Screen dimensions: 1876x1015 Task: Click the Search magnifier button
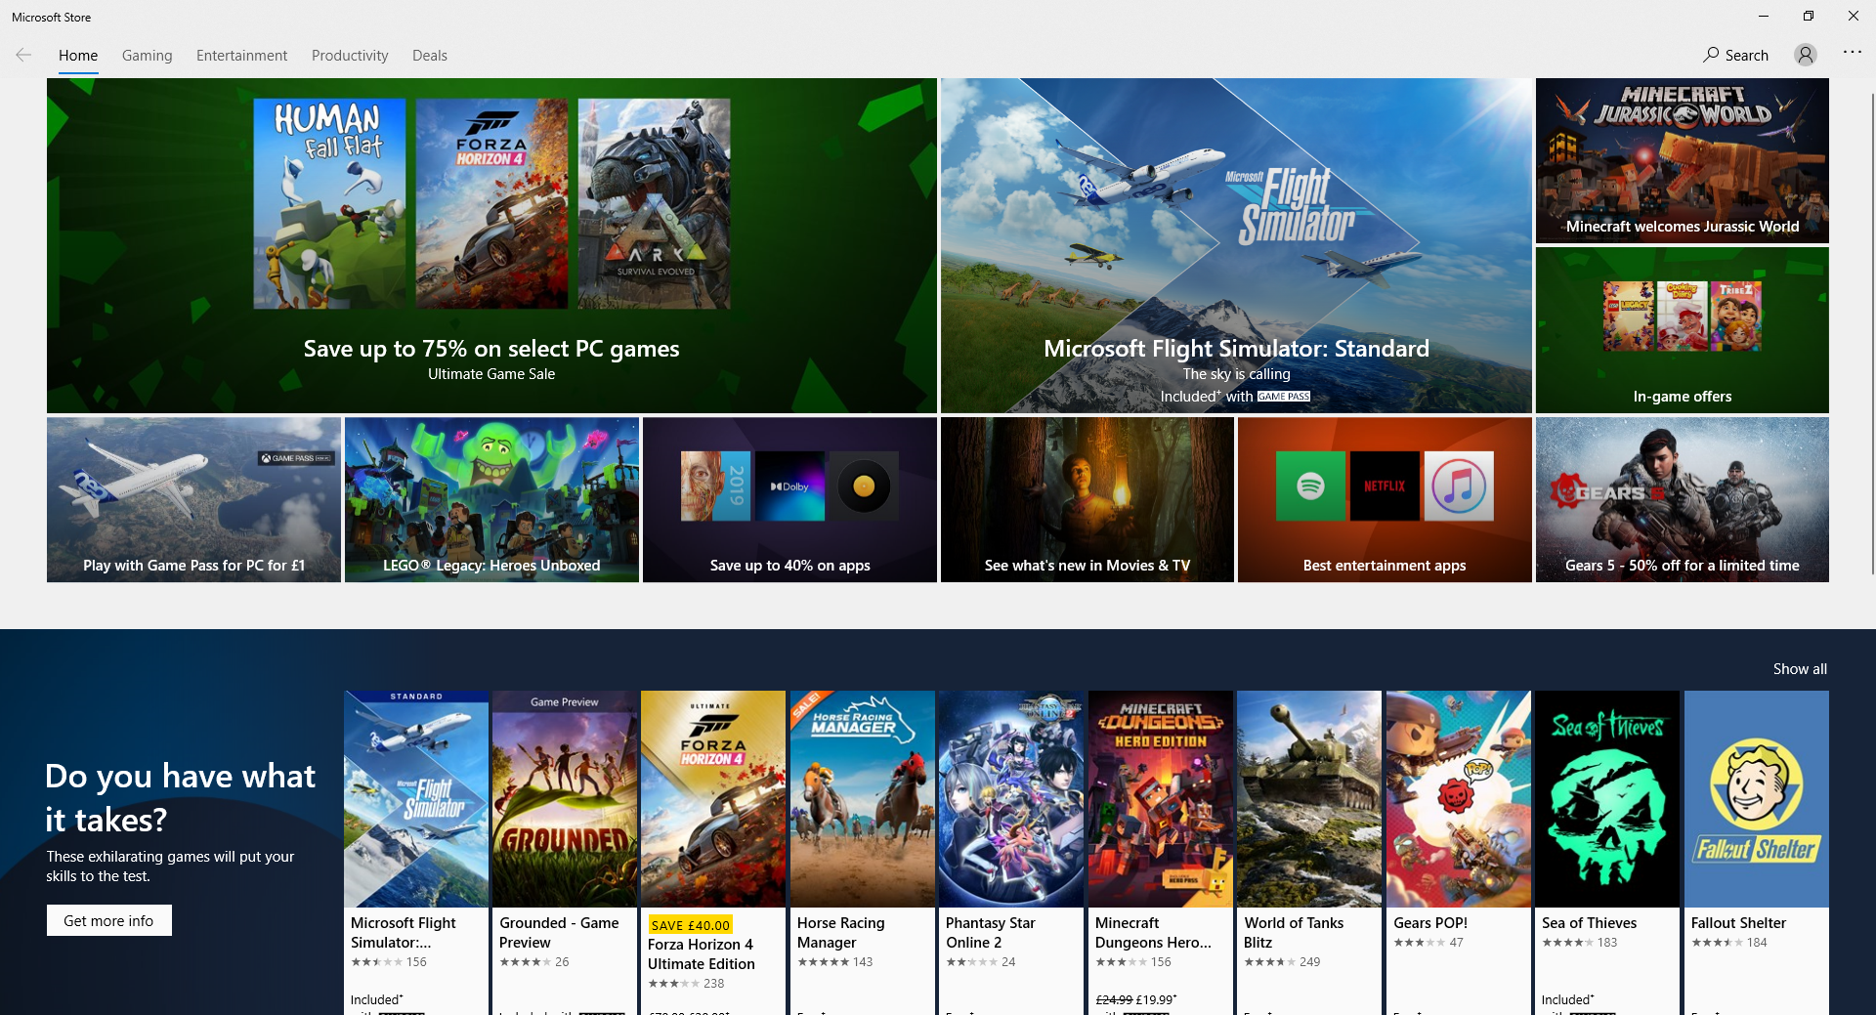(x=1735, y=55)
